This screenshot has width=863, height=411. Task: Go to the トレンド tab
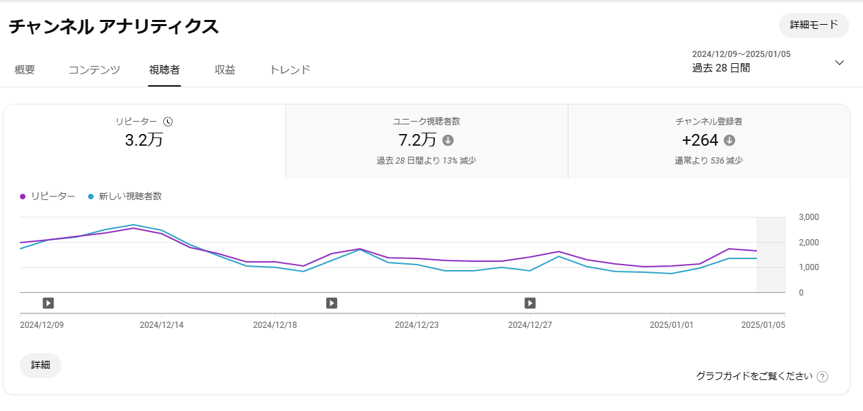coord(290,70)
